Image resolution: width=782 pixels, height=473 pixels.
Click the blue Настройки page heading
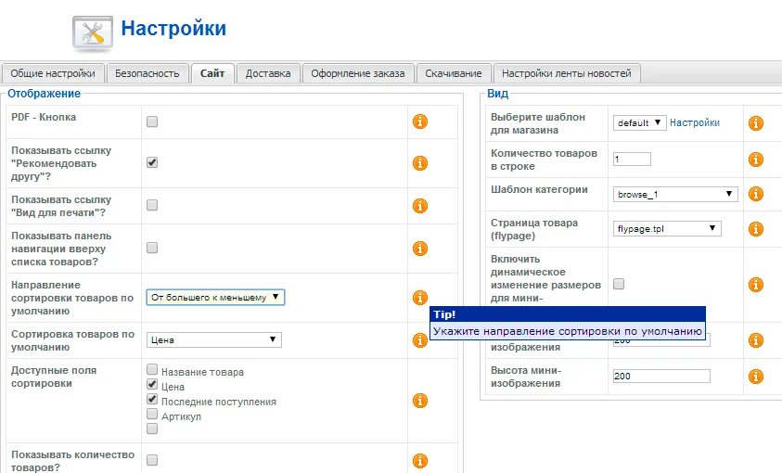[173, 28]
